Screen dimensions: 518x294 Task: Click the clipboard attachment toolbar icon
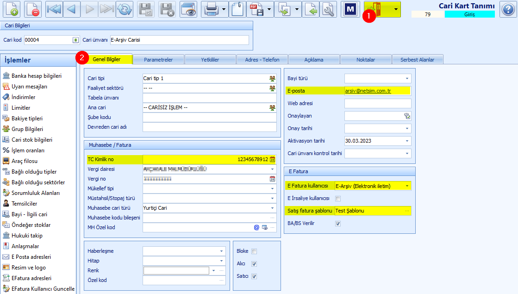(237, 9)
